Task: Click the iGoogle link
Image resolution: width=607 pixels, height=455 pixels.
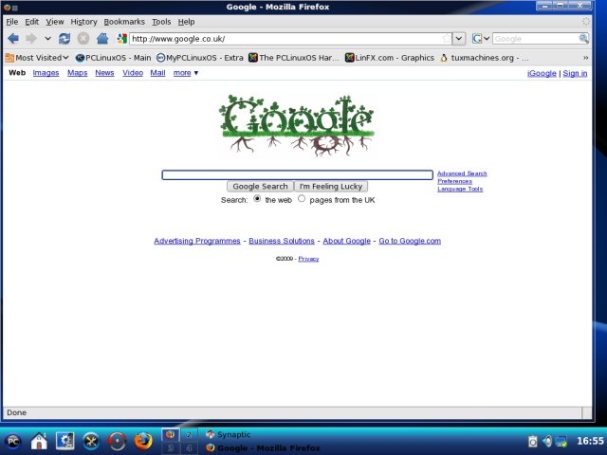Action: click(542, 73)
